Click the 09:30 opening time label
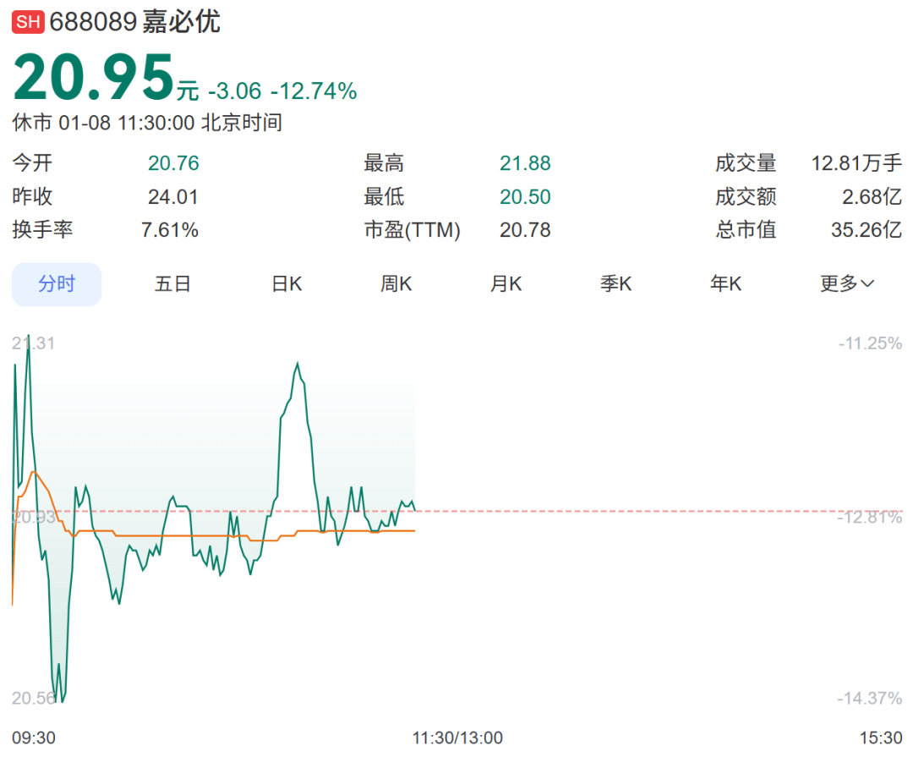The width and height of the screenshot is (913, 757). (x=34, y=738)
